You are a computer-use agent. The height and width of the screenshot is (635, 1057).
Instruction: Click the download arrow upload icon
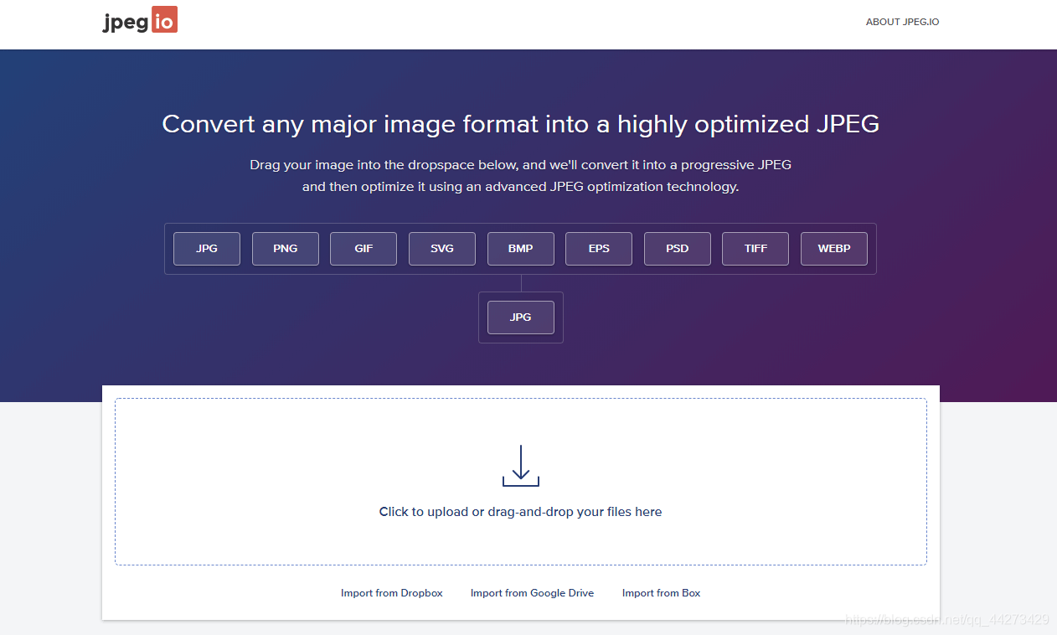[521, 466]
